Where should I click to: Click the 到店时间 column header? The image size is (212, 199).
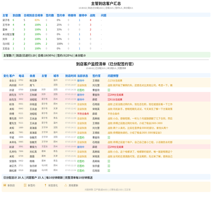(71, 76)
